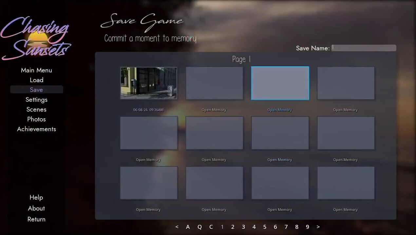Click the Chasing Sunsets logo
The width and height of the screenshot is (416, 235).
pos(35,39)
